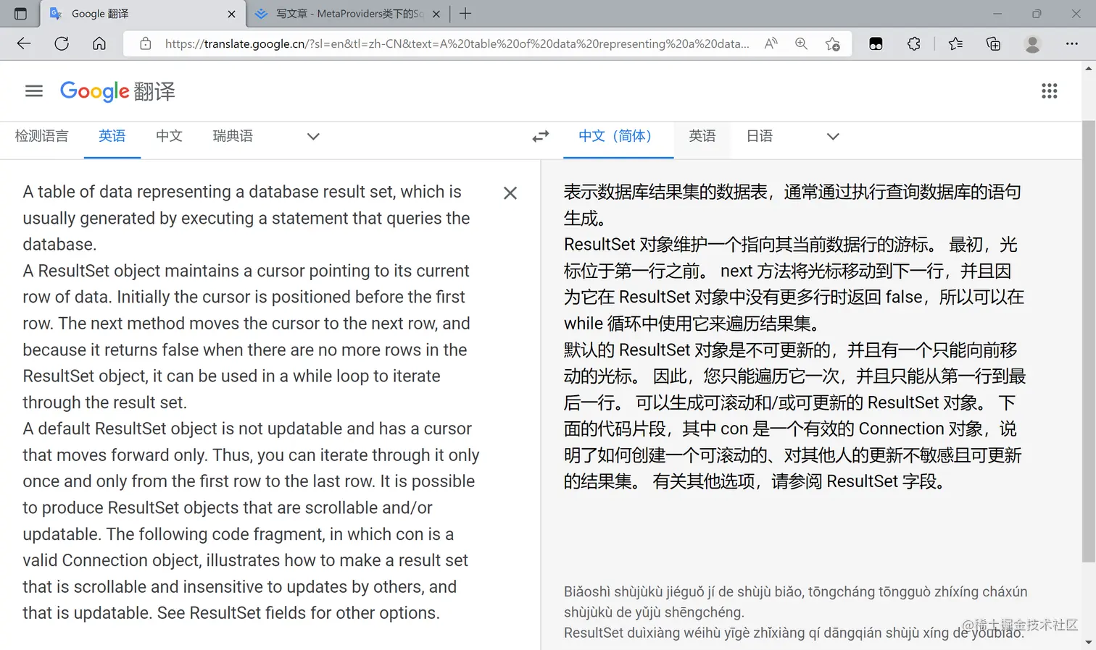The width and height of the screenshot is (1096, 650).
Task: Open the user profile avatar
Action: [x=1033, y=43]
